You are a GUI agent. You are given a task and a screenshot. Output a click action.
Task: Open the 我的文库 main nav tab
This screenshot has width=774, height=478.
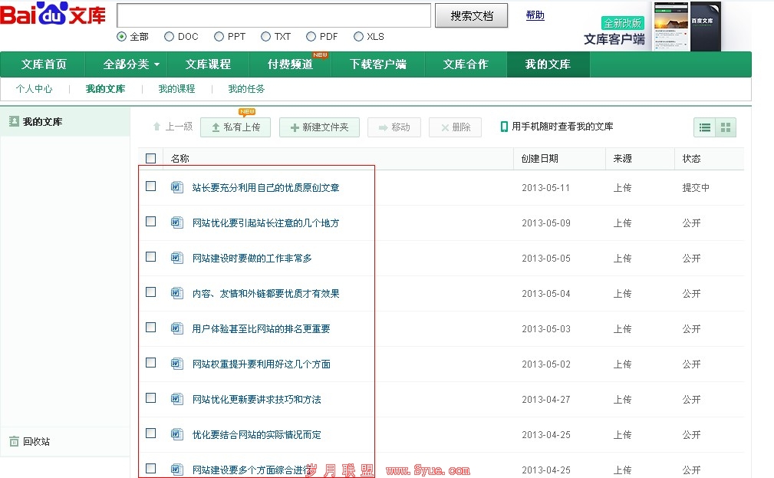pos(548,64)
